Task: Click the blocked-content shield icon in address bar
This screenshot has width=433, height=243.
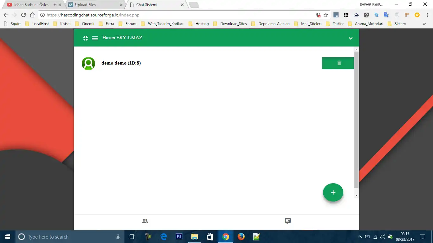Action: point(318,15)
